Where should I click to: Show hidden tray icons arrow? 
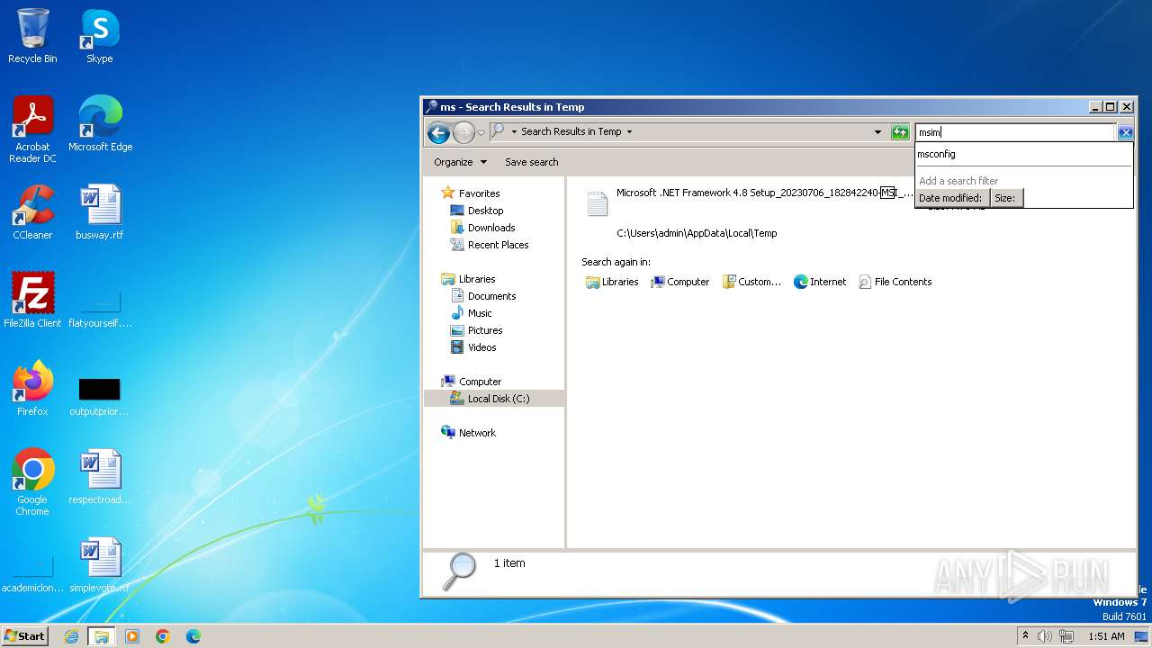pyautogui.click(x=1026, y=636)
